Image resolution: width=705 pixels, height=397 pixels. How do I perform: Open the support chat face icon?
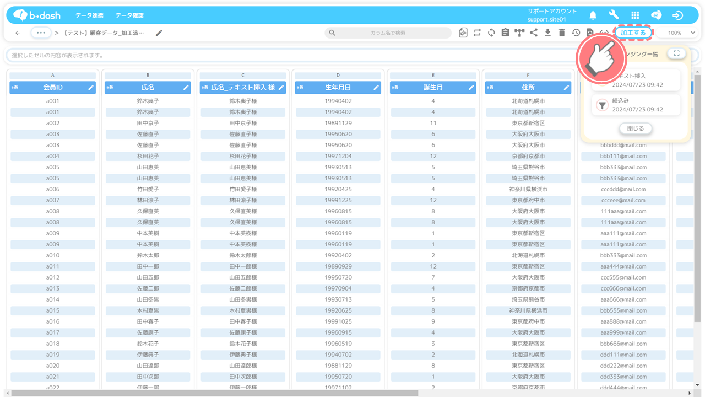tap(657, 15)
